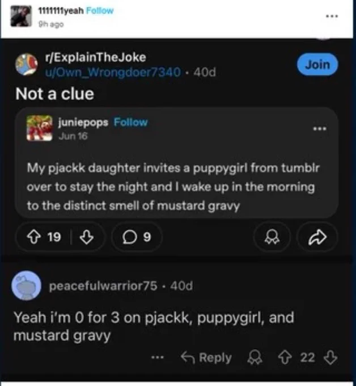
Task: Follow juniepops
Action: click(130, 122)
